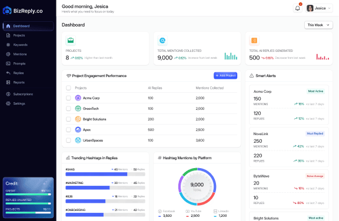The width and height of the screenshot is (339, 221).
Task: Click the Total Mentions Collected @ icon
Action: (x=162, y=41)
